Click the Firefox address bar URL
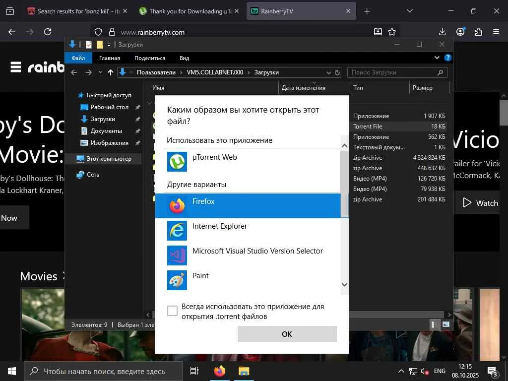The image size is (508, 381). coord(153,32)
